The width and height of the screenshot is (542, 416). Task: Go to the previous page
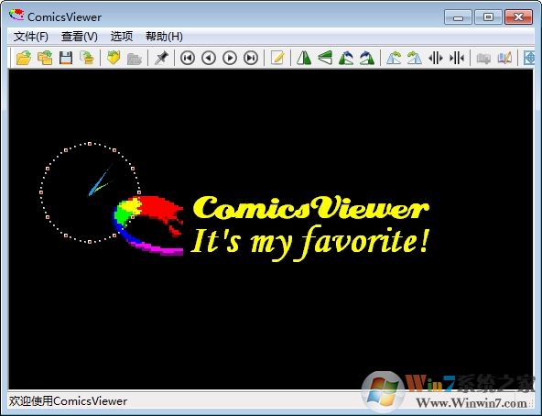click(209, 58)
